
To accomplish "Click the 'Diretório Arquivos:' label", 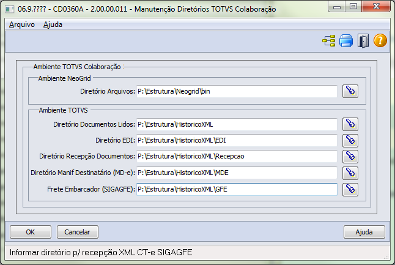I will 108,91.
